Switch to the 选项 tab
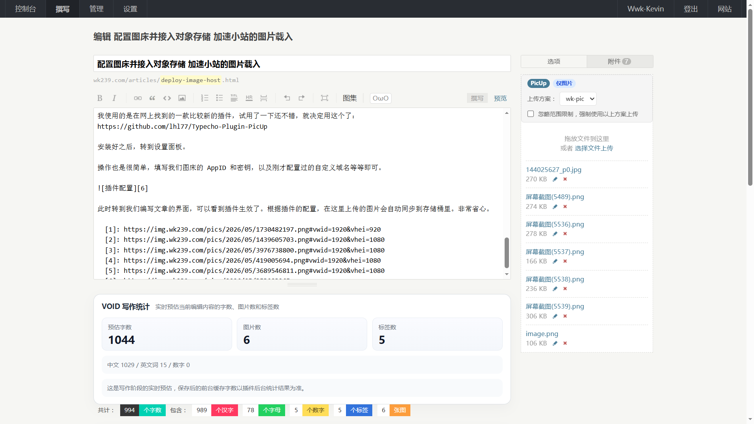This screenshot has width=754, height=424. point(554,61)
